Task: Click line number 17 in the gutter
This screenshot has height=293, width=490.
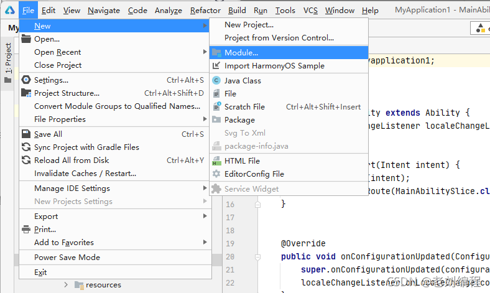Action: (x=230, y=217)
